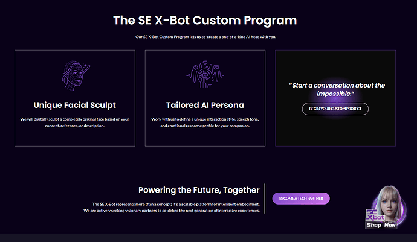
Task: Click the wireframe face sculpt icon
Action: (76, 75)
